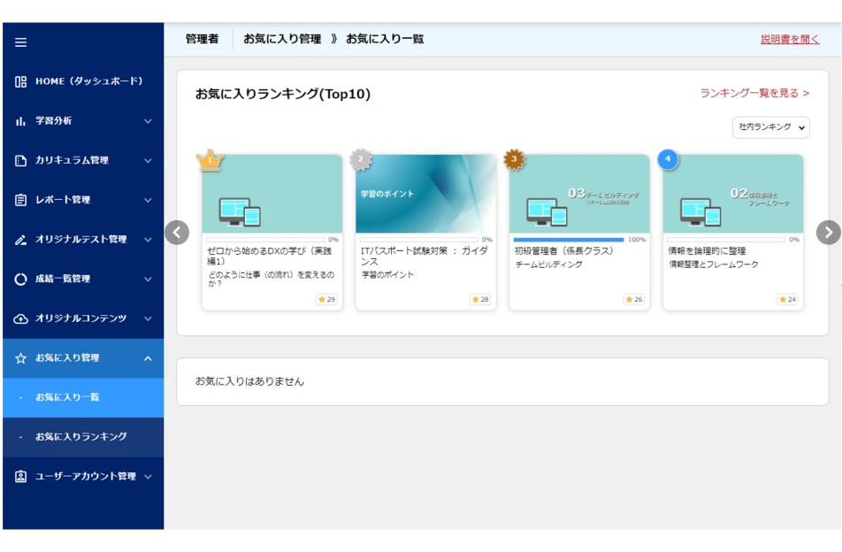Image resolution: width=842 pixels, height=552 pixels.
Task: Expand the 学習分析 sidebar section
Action: pos(81,121)
